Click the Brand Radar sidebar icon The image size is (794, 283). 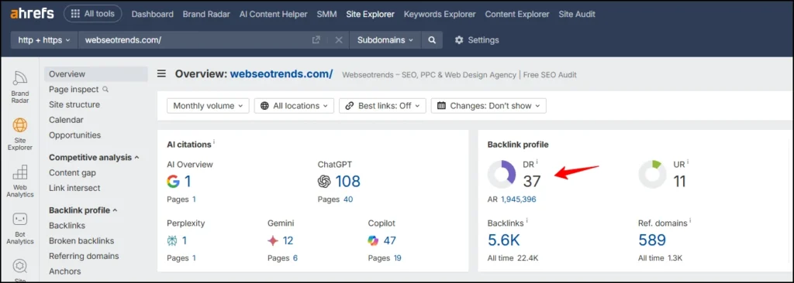click(20, 87)
